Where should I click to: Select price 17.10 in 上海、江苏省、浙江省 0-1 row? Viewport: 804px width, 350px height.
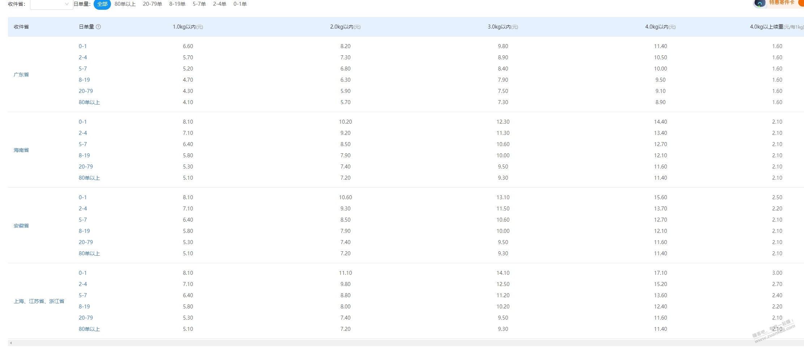pyautogui.click(x=660, y=273)
